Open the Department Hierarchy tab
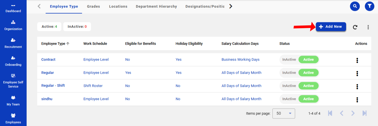The height and width of the screenshot is (126, 378). 156,6
